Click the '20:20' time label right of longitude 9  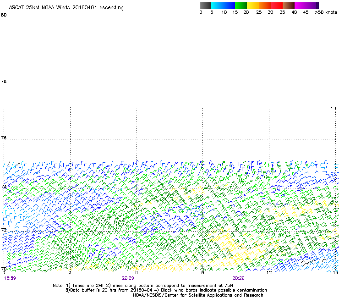[x=239, y=278]
